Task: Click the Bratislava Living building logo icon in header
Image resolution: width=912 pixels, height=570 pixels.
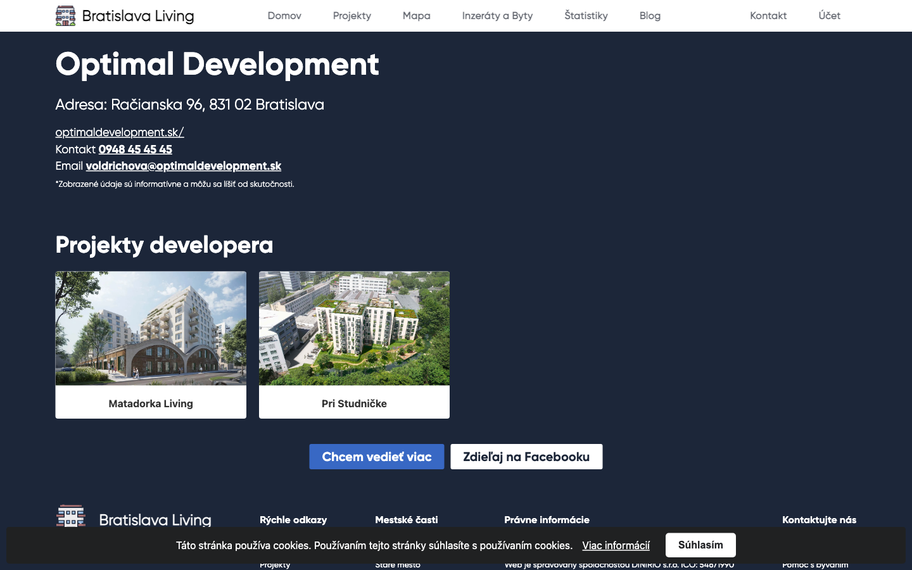Action: [65, 15]
